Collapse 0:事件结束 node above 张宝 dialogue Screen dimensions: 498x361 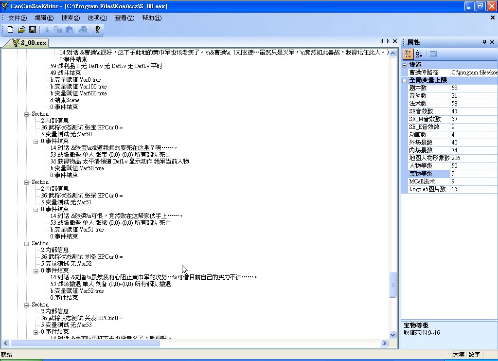[36, 141]
